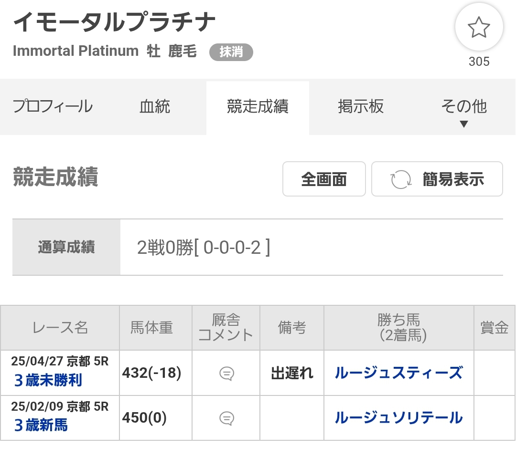Click the 厩舎コメント column header
Viewport: 516px width, 457px height.
pyautogui.click(x=226, y=328)
